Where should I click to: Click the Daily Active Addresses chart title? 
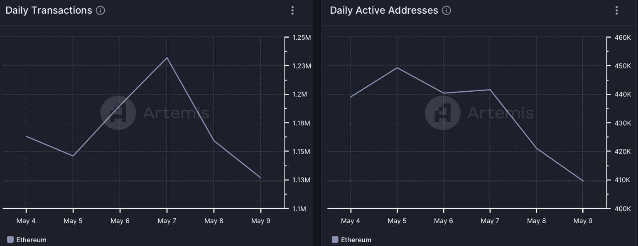pos(384,10)
